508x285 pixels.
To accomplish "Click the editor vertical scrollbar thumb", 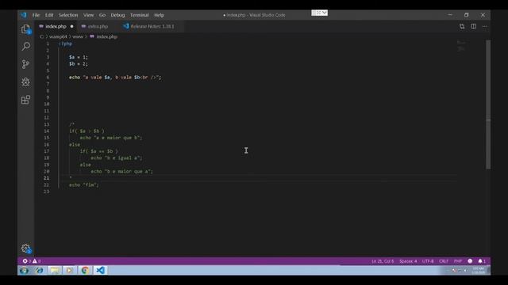I will (488, 104).
